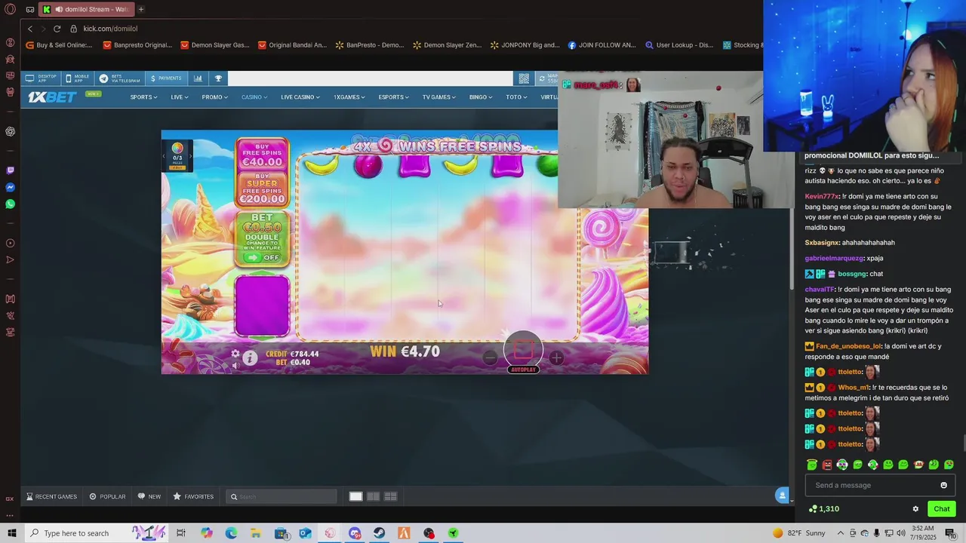The height and width of the screenshot is (543, 966).
Task: Select the single game window layout
Action: tap(355, 496)
